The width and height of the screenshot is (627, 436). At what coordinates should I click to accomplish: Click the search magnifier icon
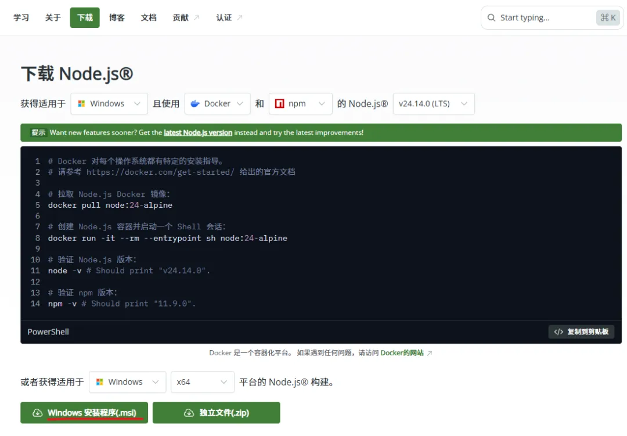(491, 17)
